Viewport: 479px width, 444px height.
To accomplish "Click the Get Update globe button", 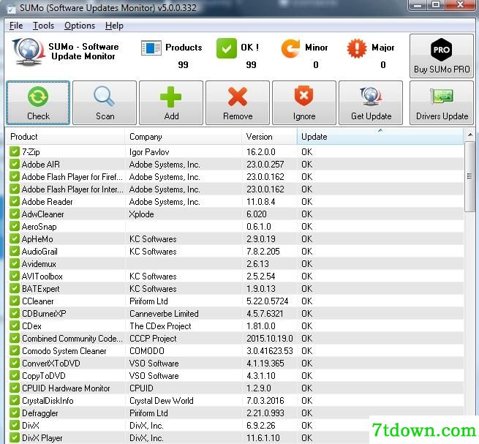I will 371,103.
